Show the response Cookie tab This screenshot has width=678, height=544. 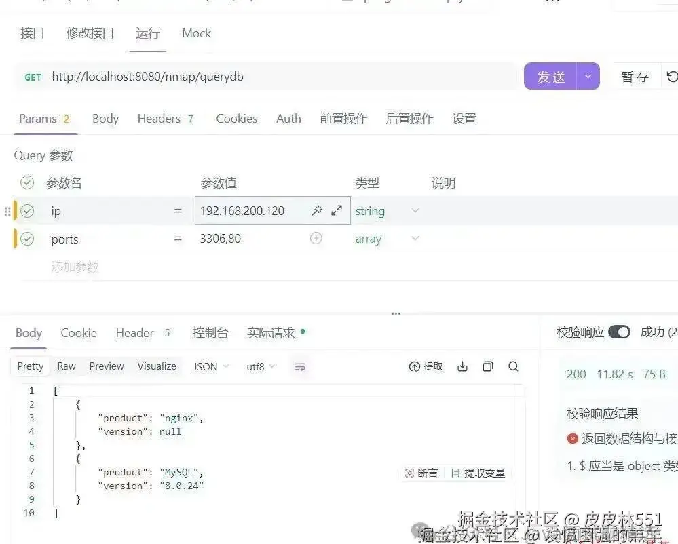tap(79, 333)
